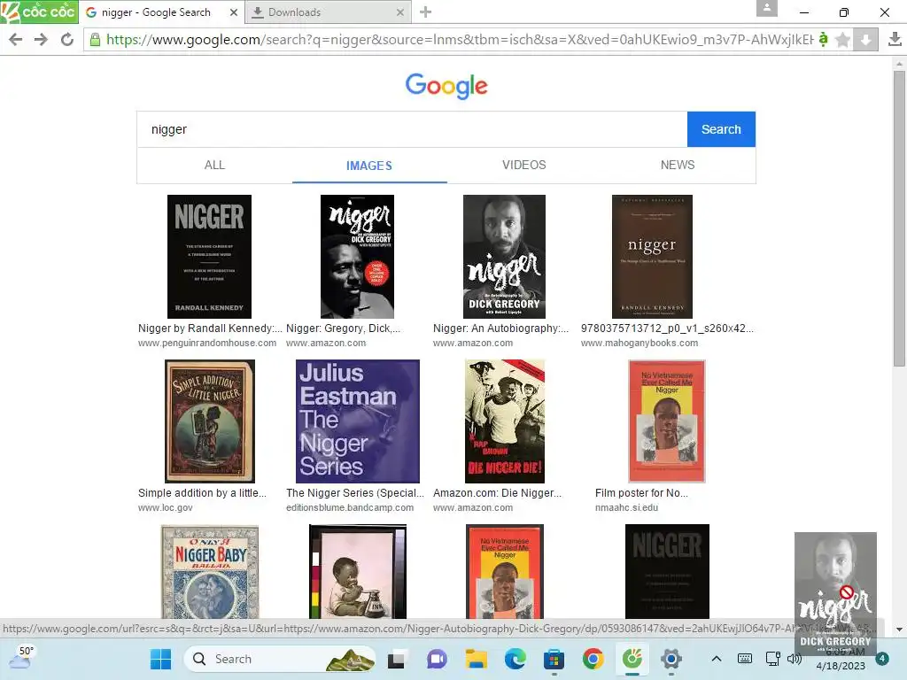Click the Cốc Cốc browser logo button
The height and width of the screenshot is (680, 907).
39,12
